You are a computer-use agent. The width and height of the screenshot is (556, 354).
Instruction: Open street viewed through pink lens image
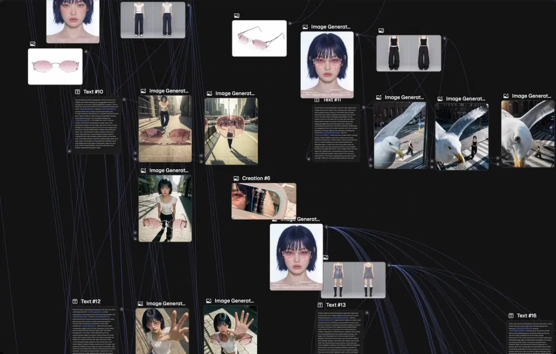tap(231, 131)
